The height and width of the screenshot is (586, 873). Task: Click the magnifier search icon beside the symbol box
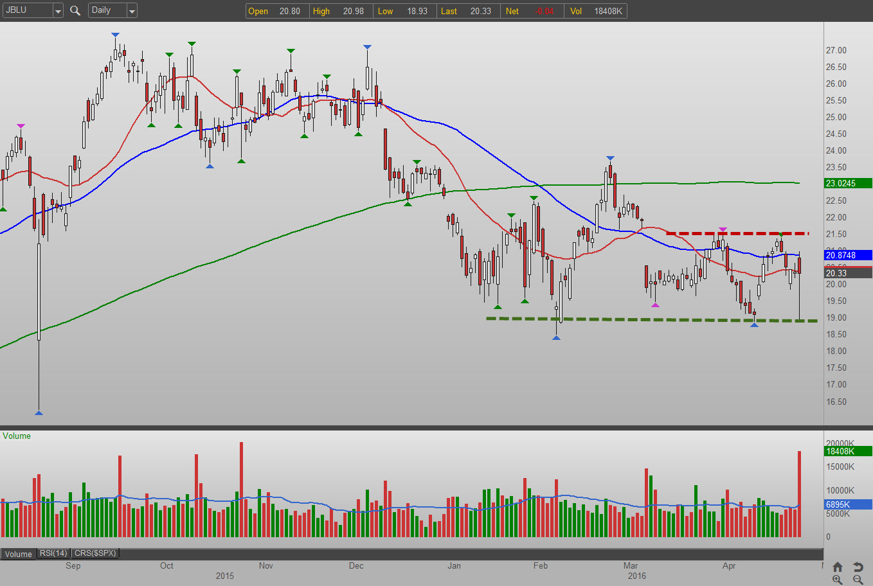coord(75,10)
